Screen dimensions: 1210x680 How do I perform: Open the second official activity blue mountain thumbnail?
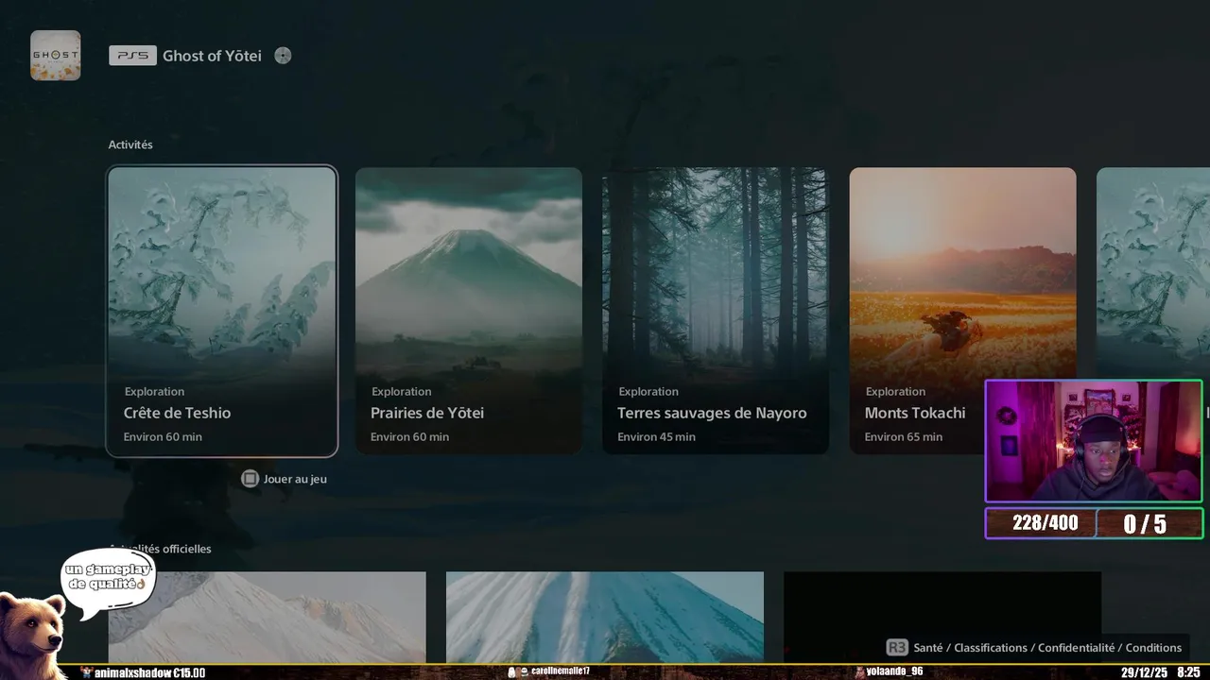coord(605,617)
